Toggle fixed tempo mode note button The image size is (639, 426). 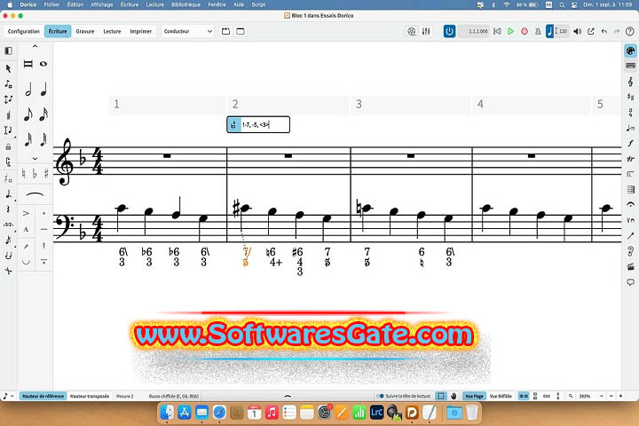549,31
